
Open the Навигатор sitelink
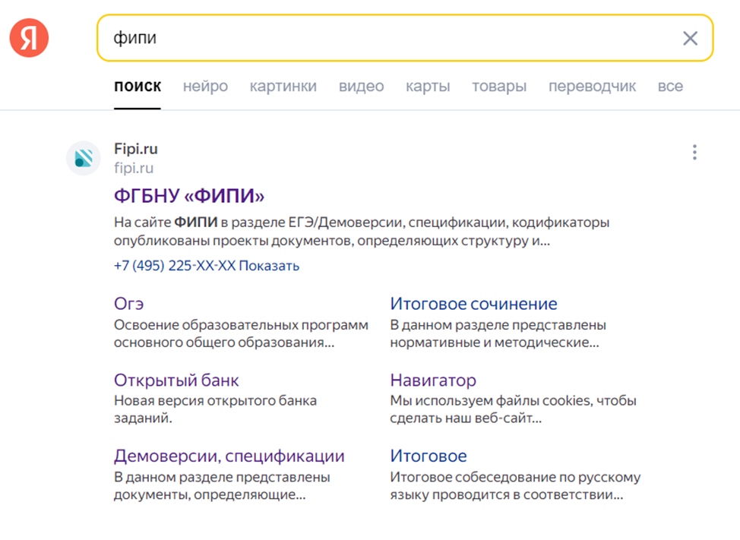(x=433, y=380)
